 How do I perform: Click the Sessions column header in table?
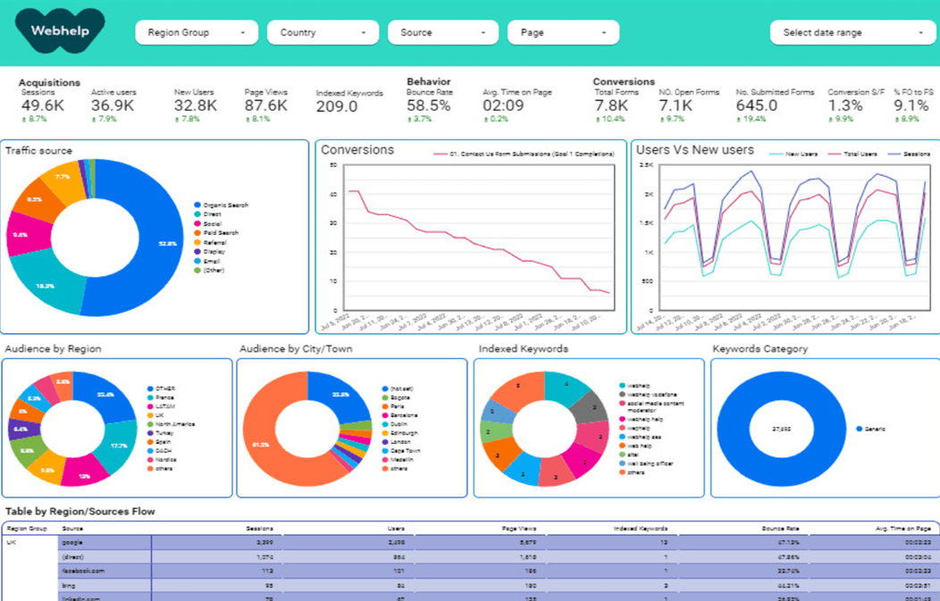259,529
